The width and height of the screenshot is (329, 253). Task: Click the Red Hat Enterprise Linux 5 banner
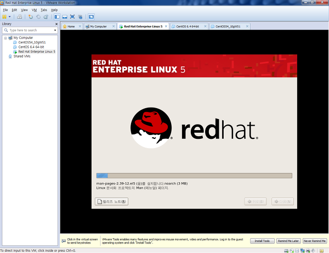[194, 66]
